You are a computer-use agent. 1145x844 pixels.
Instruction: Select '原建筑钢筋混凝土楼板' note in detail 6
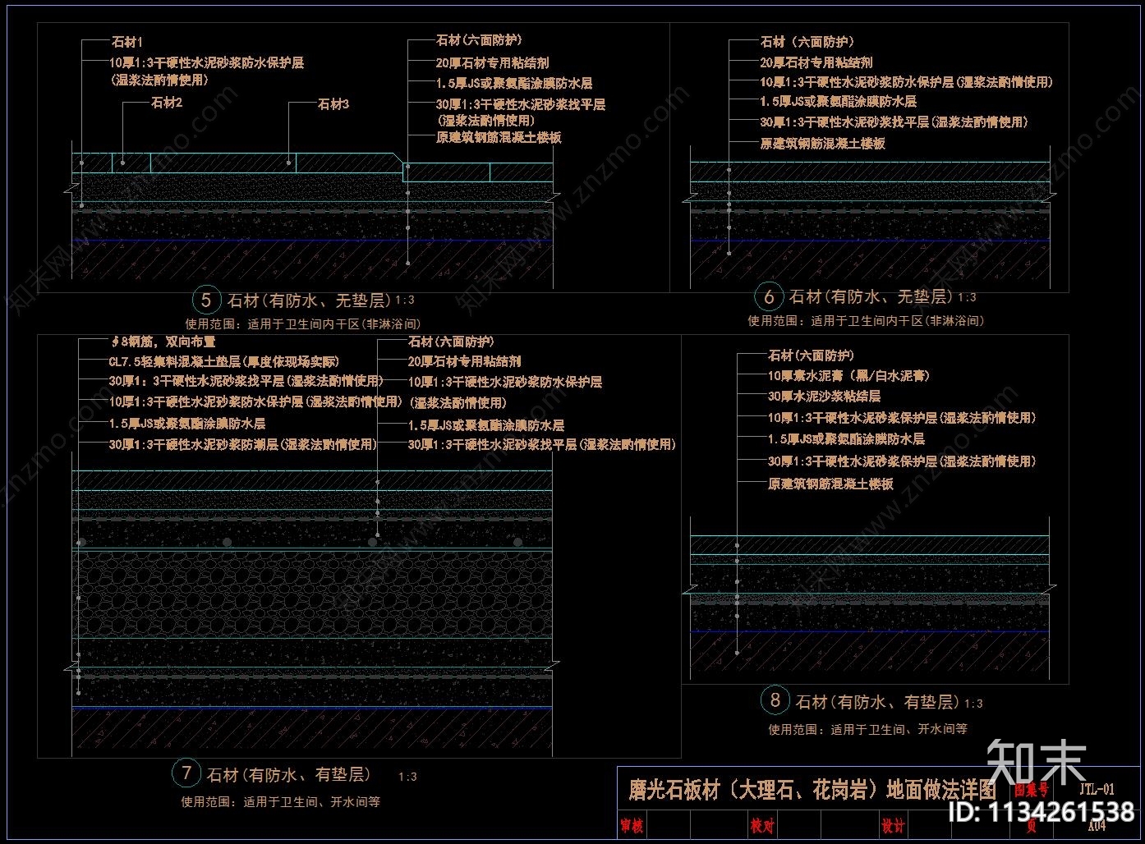[822, 143]
